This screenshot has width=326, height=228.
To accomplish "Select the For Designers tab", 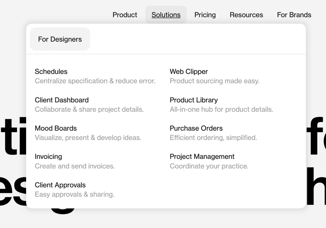I will (60, 39).
